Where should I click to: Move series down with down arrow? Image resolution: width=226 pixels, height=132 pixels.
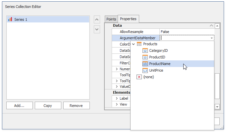pos(97,29)
